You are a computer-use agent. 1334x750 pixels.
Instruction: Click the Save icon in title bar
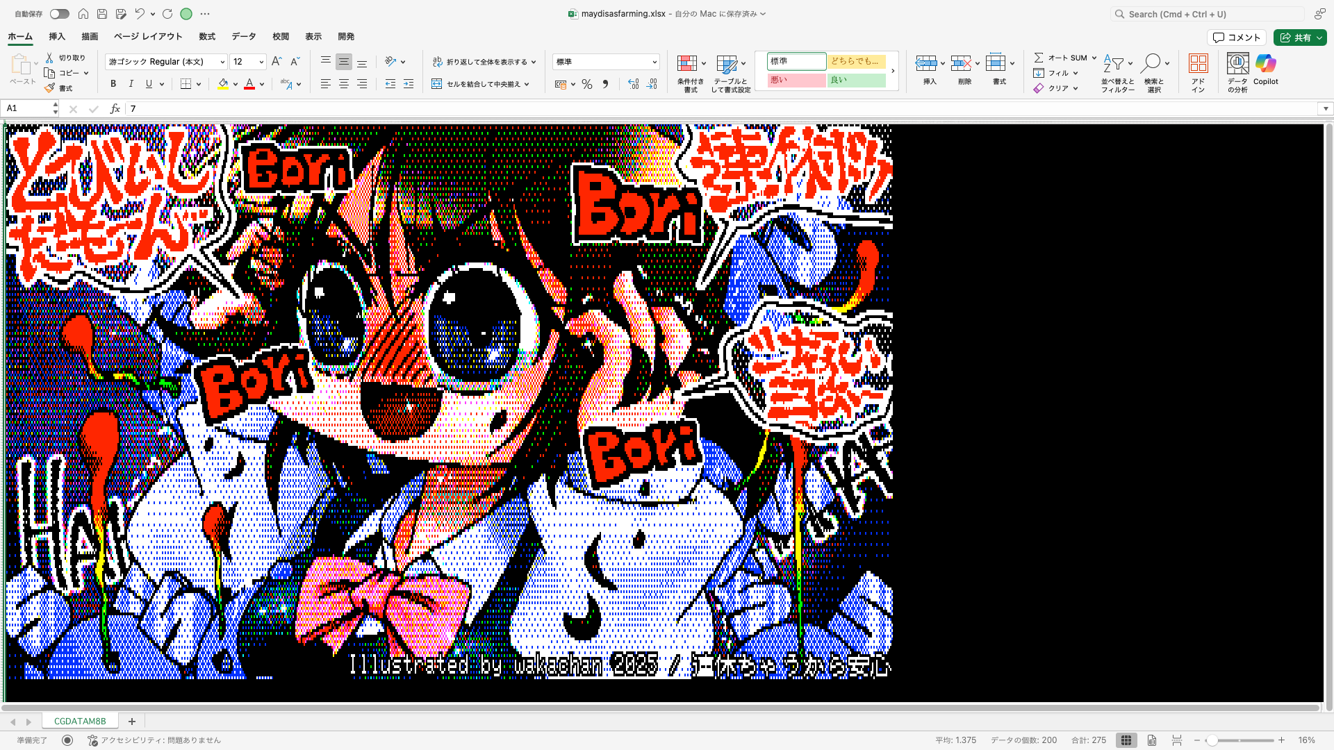tap(102, 14)
